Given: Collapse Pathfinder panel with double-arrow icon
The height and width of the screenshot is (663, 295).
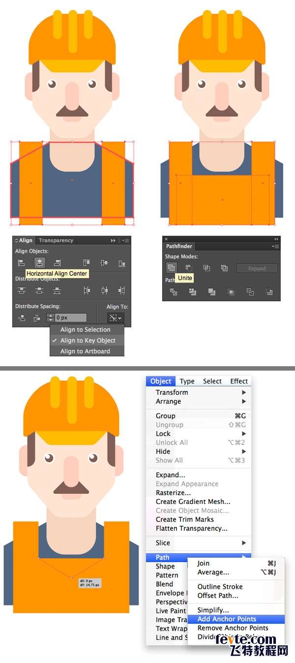Looking at the screenshot, I should click(x=276, y=239).
